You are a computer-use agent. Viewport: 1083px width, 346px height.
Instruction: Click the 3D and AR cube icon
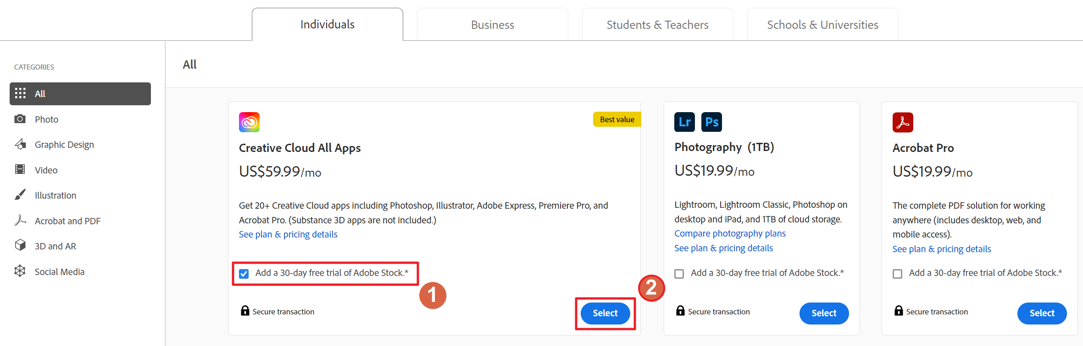point(20,245)
